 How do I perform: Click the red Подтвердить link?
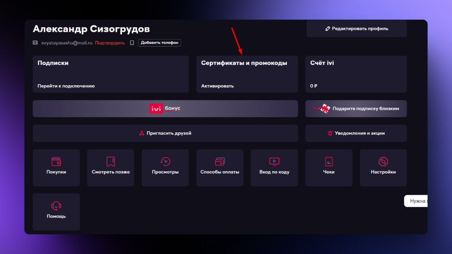pyautogui.click(x=110, y=43)
